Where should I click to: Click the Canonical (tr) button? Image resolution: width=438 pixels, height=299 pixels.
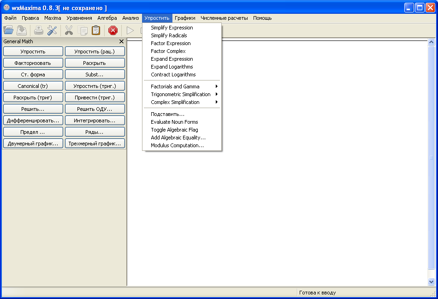33,86
